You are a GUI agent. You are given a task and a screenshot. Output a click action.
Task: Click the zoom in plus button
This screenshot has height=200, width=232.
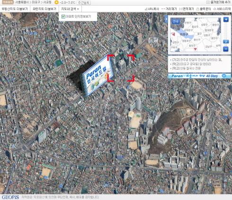coord(226,19)
